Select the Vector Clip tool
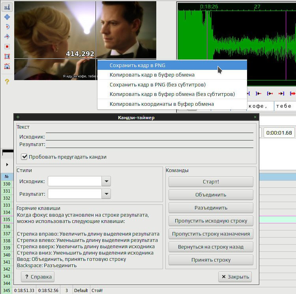296x294 pixels. [7, 66]
